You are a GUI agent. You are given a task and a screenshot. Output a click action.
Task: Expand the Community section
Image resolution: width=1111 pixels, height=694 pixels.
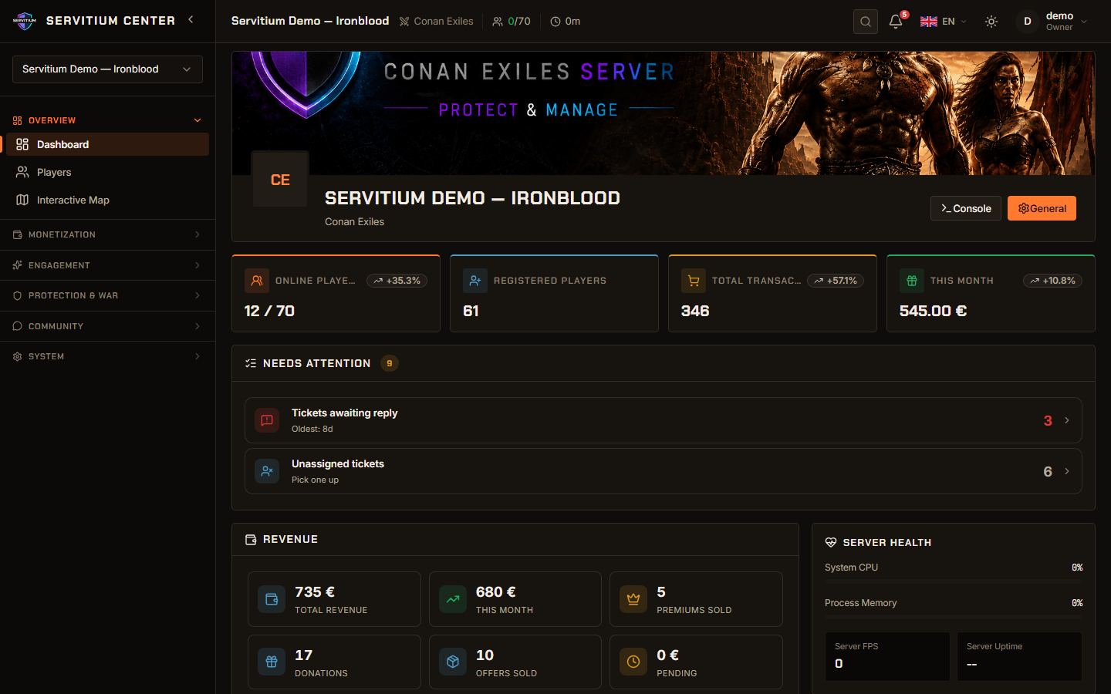click(107, 326)
